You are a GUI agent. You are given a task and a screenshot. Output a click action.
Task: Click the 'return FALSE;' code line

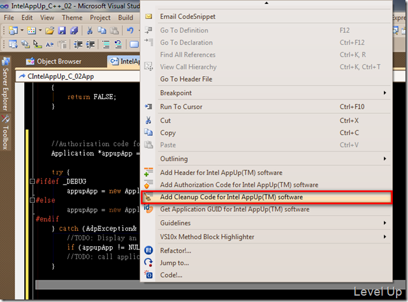92,97
